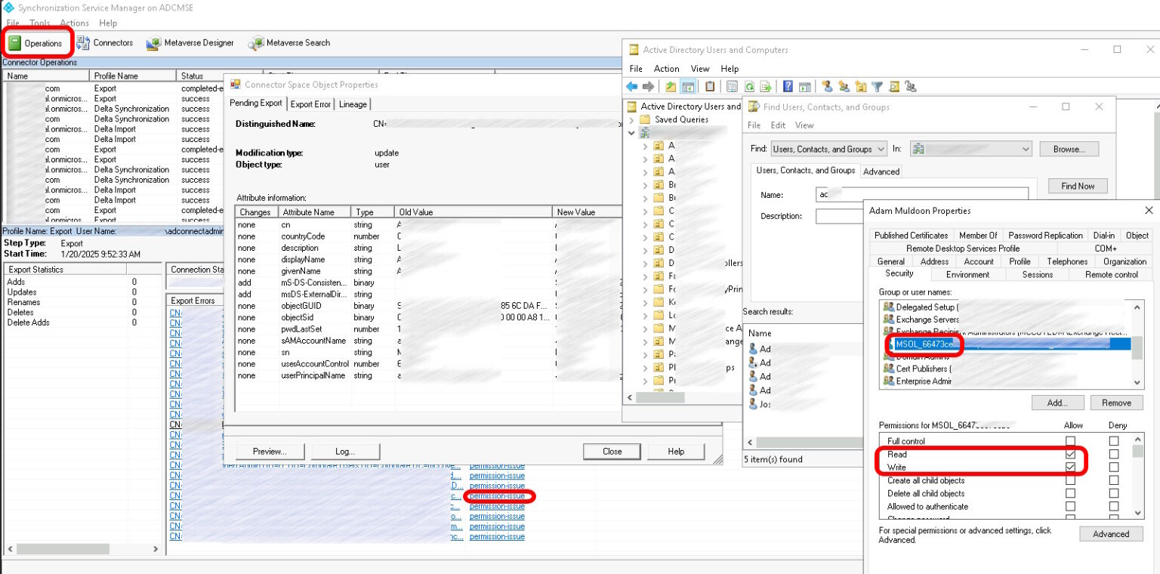This screenshot has height=574, width=1160.
Task: Open the circled permission-issue error link
Action: pyautogui.click(x=497, y=496)
